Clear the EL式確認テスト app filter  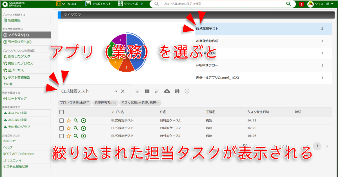point(123,91)
